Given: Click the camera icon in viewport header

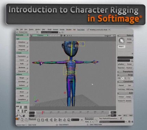Looking at the screenshot, I should point(61,35).
